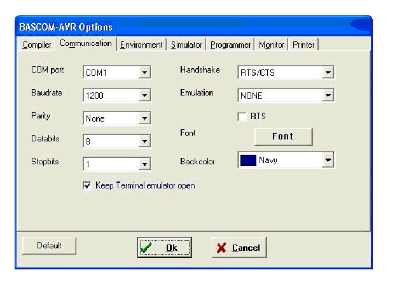The image size is (409, 284).
Task: Open the Backcolor dropdown arrow
Action: point(328,160)
